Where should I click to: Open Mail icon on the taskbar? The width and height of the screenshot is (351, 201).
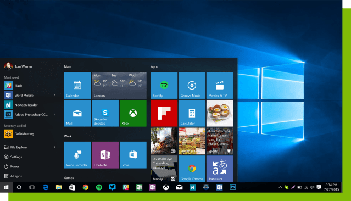(x=179, y=187)
